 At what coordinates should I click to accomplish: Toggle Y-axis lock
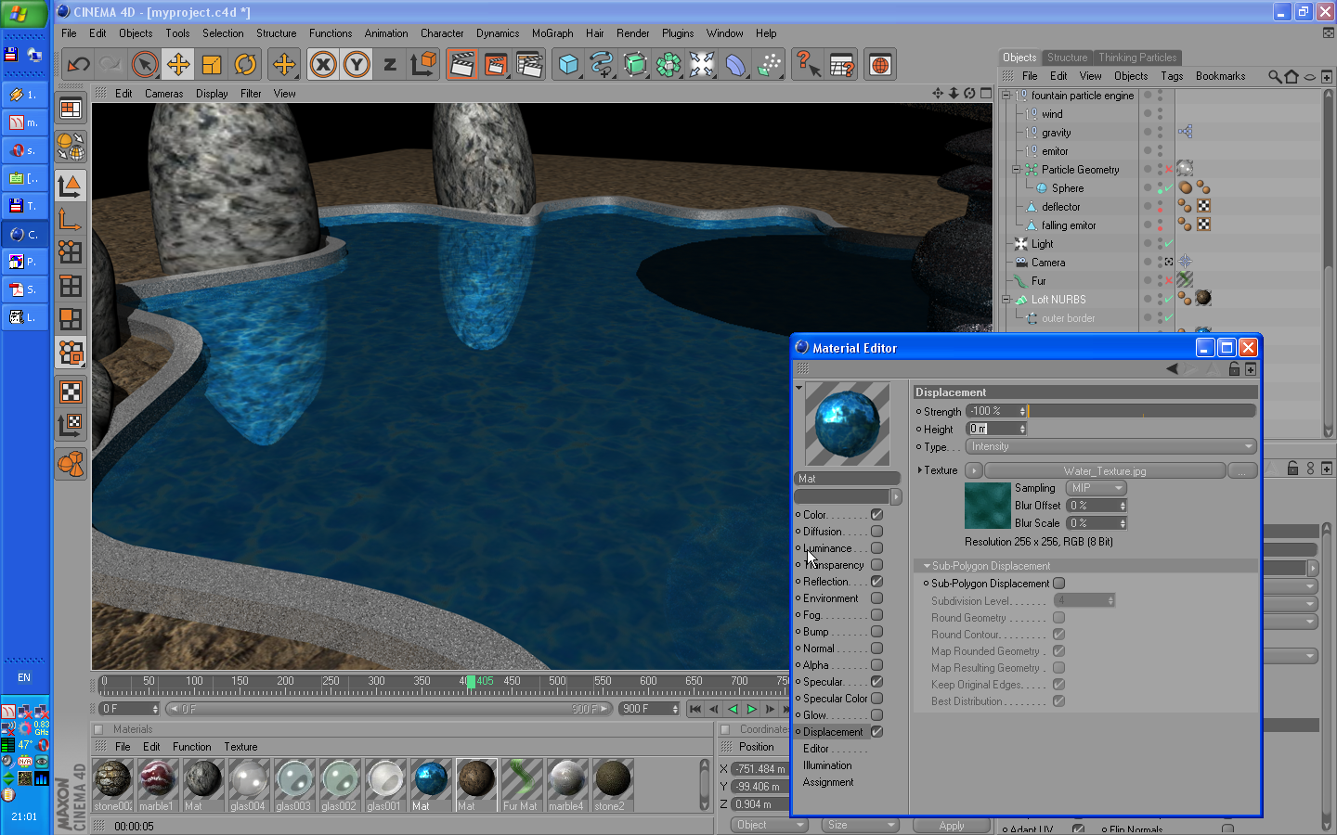(x=357, y=64)
